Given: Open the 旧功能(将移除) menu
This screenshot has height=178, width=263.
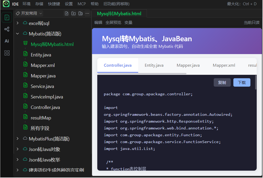Looking at the screenshot, I should click(x=116, y=4).
